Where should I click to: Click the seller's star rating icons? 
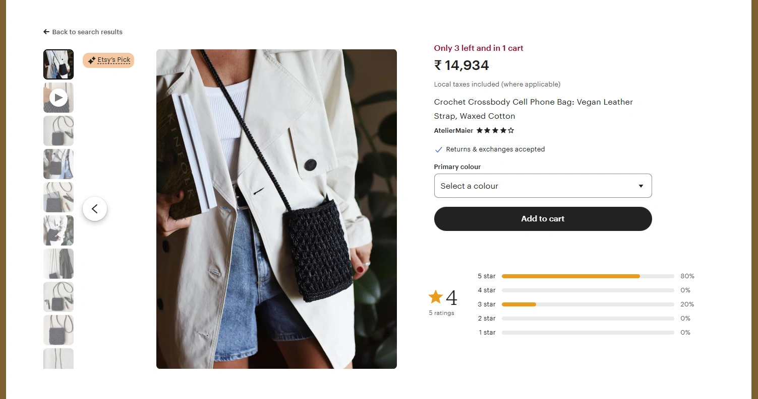[495, 130]
